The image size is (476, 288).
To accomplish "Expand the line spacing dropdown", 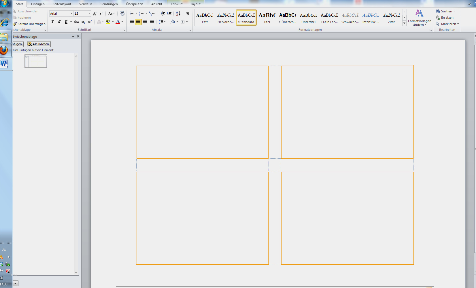I will pyautogui.click(x=165, y=22).
